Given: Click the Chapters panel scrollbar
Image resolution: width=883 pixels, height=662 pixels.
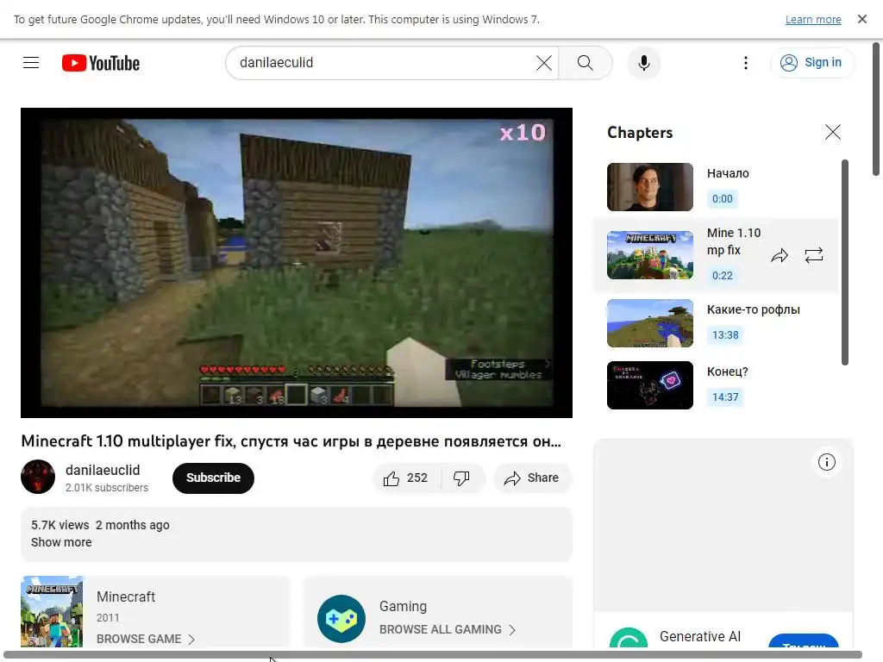Looking at the screenshot, I should (x=845, y=262).
